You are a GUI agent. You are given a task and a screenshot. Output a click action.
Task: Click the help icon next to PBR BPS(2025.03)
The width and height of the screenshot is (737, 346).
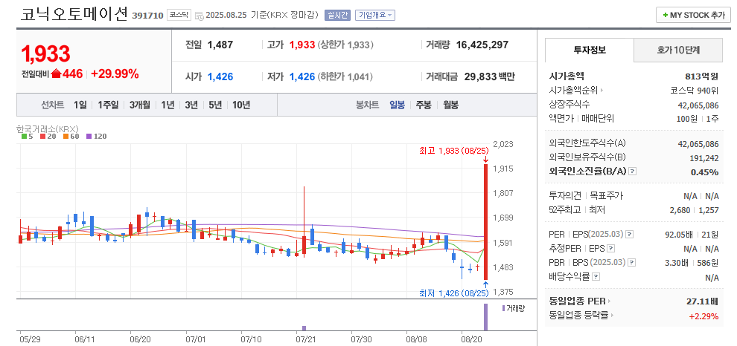633,263
